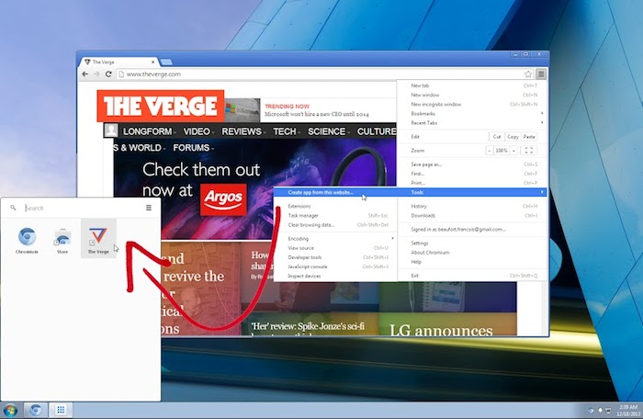This screenshot has height=419, width=643.
Task: Choose Find from the menu
Action: [x=472, y=174]
